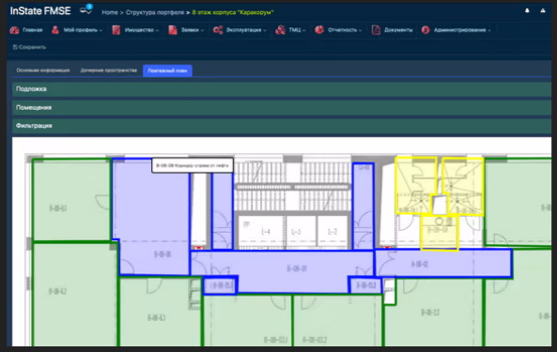Screen dimensions: 557x352
Task: Click the B-08-06 Коридор справа от лифта tooltip
Action: click(193, 165)
